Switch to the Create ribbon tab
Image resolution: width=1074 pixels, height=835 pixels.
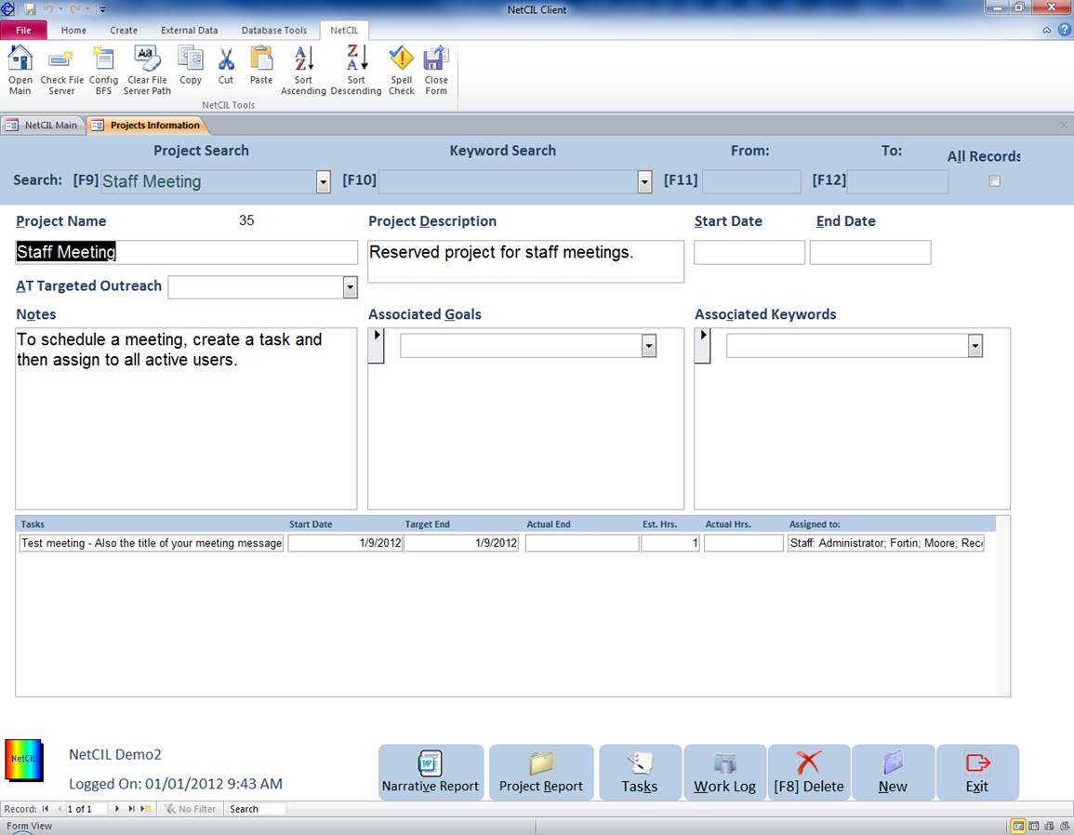coord(124,30)
